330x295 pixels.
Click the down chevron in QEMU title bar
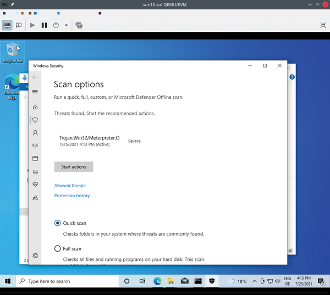click(x=310, y=4)
